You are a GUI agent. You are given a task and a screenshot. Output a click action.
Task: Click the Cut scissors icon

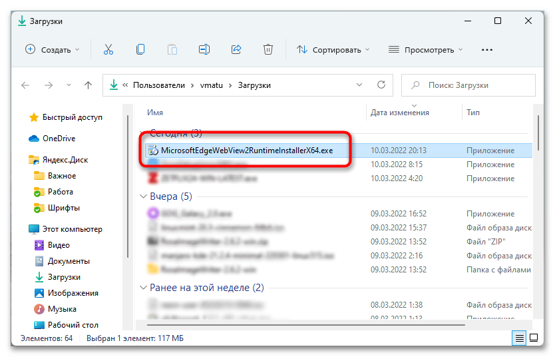coord(108,49)
